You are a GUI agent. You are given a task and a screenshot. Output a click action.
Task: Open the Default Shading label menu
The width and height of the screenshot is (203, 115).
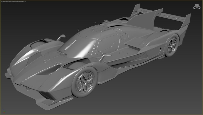point(20,2)
